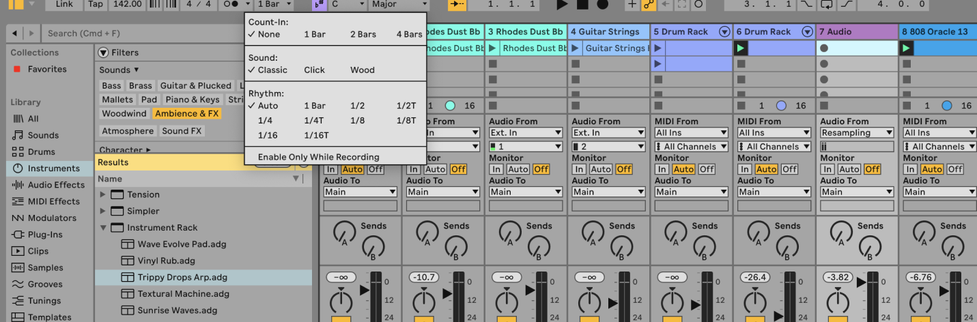The image size is (977, 322).
Task: Open the Major scale dropdown
Action: coord(399,4)
